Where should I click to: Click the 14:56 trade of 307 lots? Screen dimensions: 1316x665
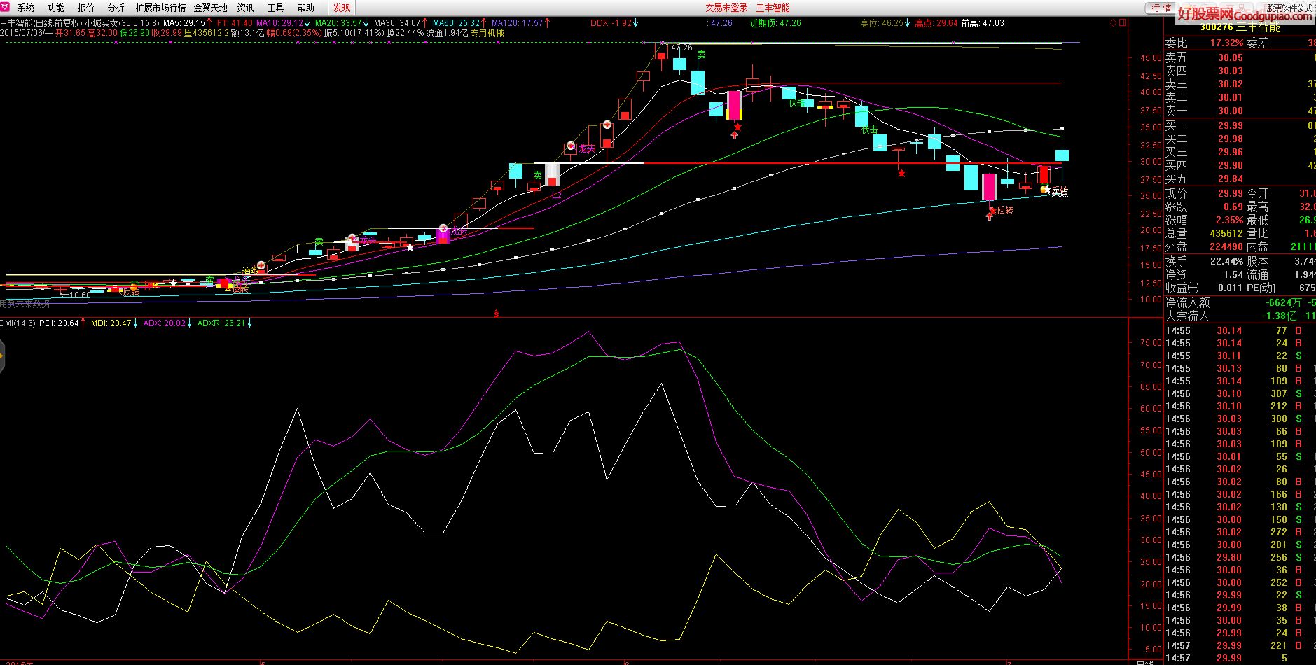point(1238,393)
